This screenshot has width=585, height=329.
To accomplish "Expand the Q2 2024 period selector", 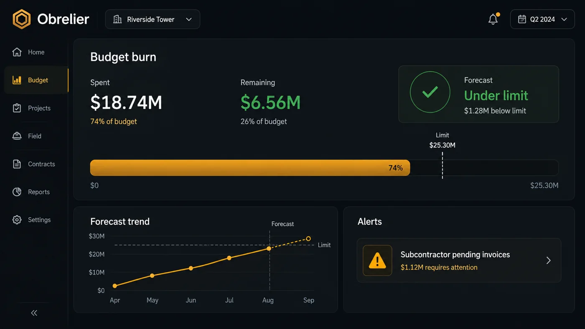I will click(542, 19).
